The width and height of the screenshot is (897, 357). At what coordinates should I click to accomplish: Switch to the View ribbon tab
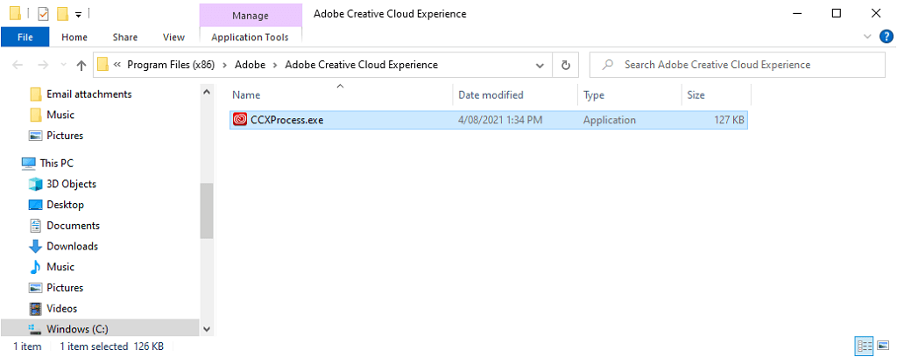pos(173,37)
